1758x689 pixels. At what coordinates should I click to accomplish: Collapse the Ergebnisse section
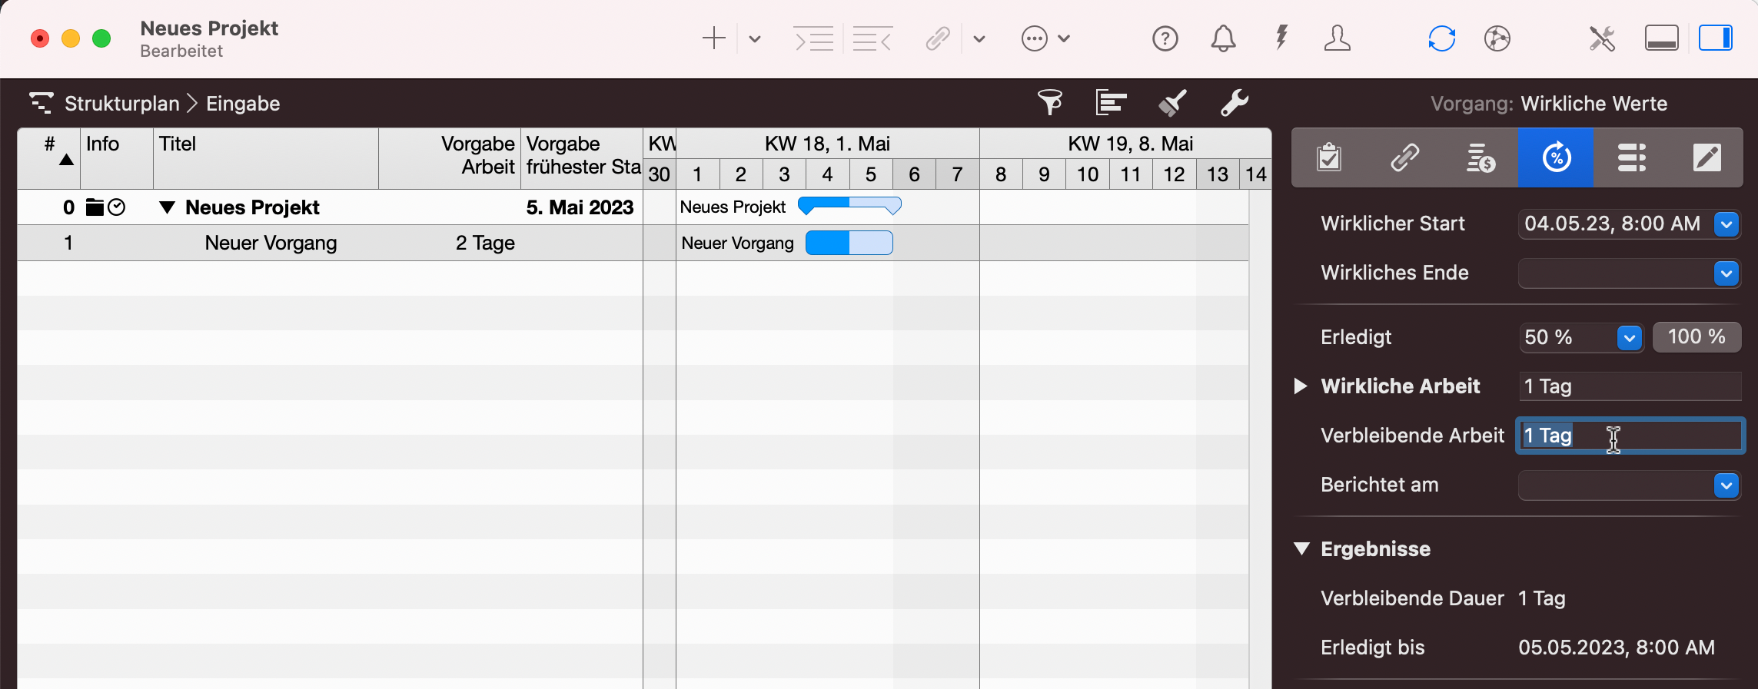click(x=1301, y=548)
